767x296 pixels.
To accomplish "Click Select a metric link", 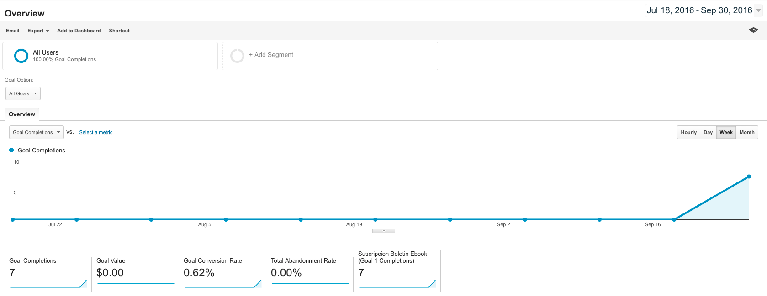I will pos(96,132).
